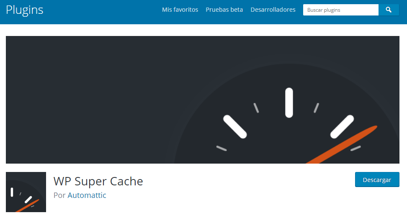Select the WP Super Cache title text

click(x=98, y=182)
